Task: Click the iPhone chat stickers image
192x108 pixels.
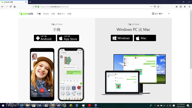Action: (x=71, y=74)
